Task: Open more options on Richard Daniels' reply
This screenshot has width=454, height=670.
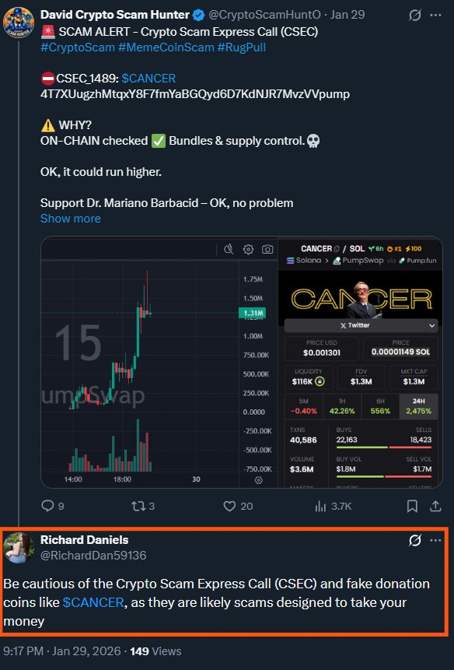Action: pyautogui.click(x=435, y=541)
